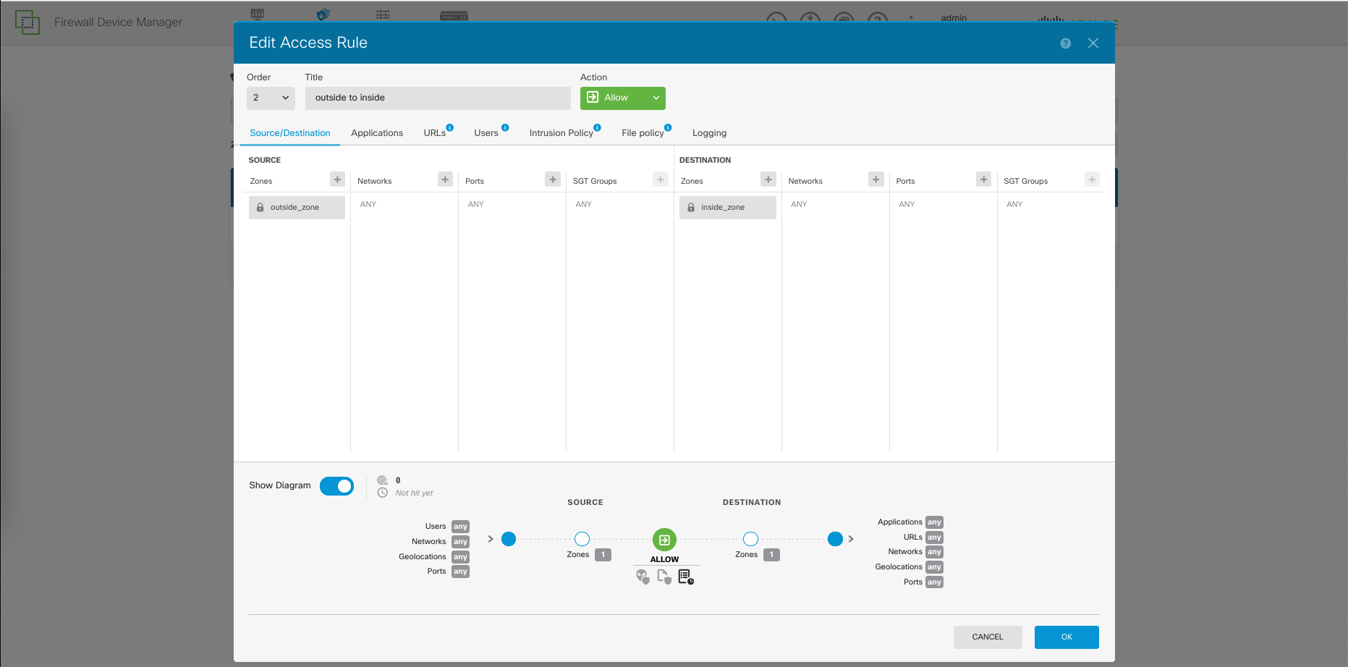Add a source network with plus icon
1348x667 pixels.
[445, 179]
